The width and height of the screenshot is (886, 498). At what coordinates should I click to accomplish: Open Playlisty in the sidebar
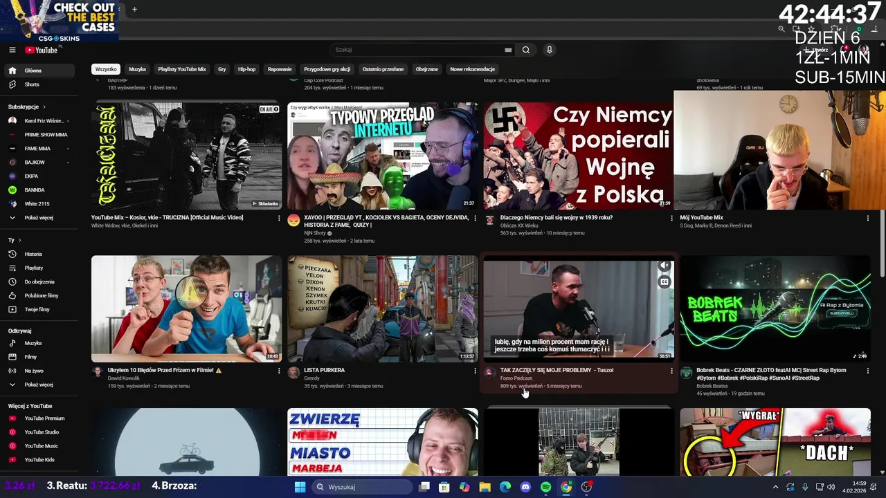click(x=40, y=268)
